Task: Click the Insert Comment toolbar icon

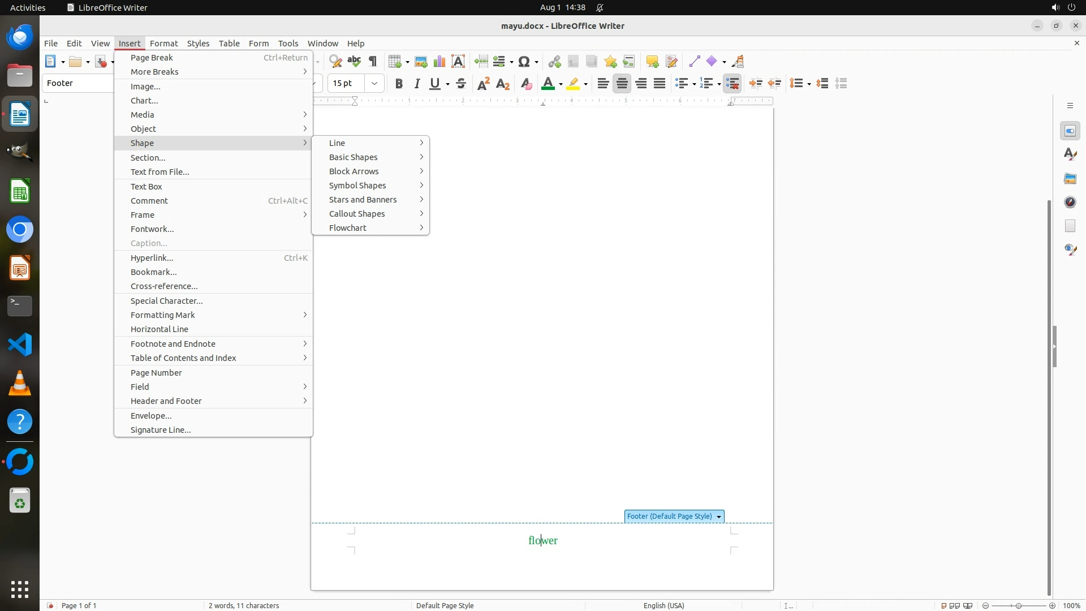Action: (652, 62)
